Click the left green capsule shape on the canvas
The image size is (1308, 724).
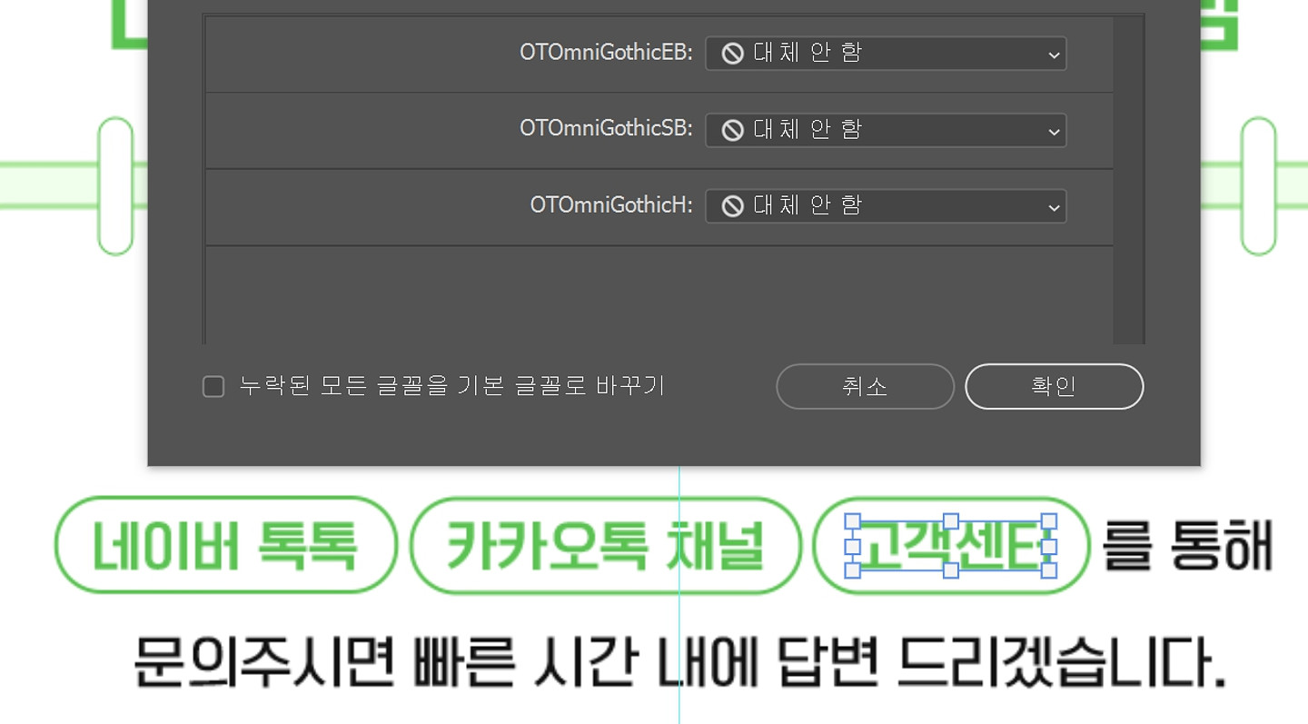click(115, 185)
